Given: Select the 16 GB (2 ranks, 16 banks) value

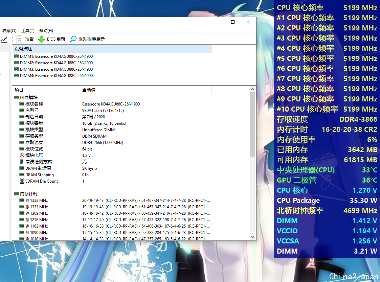Looking at the screenshot, I should point(104,123).
